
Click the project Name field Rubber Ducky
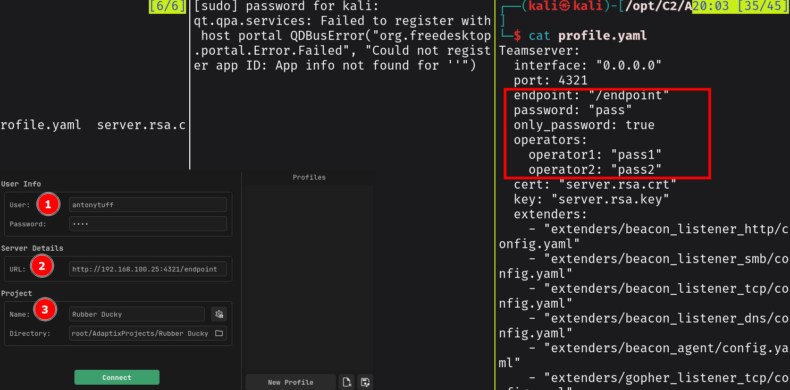[137, 314]
